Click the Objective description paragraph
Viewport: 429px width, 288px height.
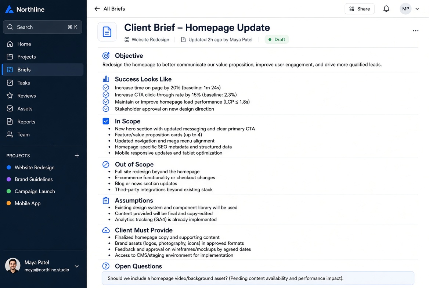coord(242,65)
